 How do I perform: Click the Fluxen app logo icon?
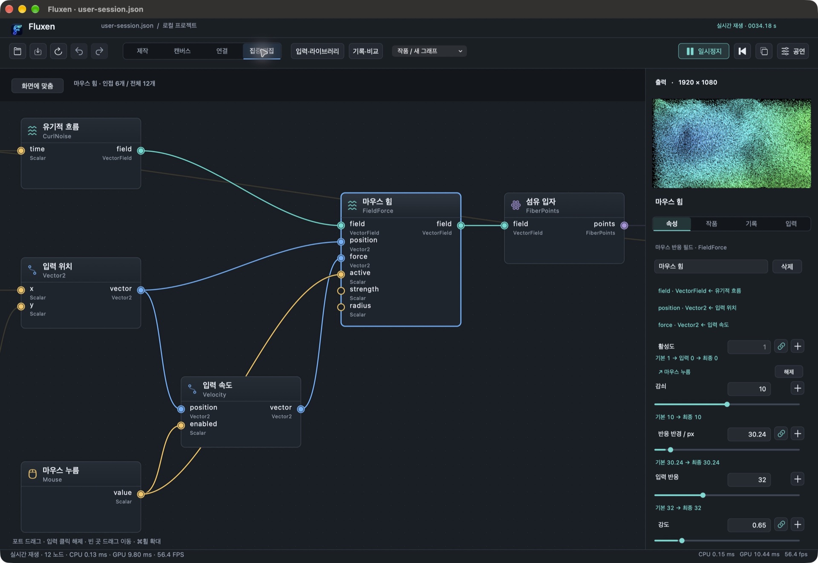click(17, 29)
